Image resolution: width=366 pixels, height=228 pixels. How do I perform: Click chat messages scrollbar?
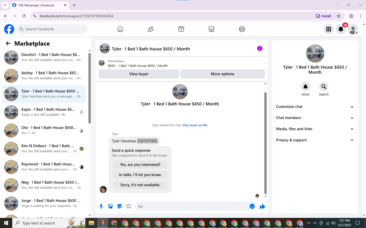pyautogui.click(x=265, y=143)
